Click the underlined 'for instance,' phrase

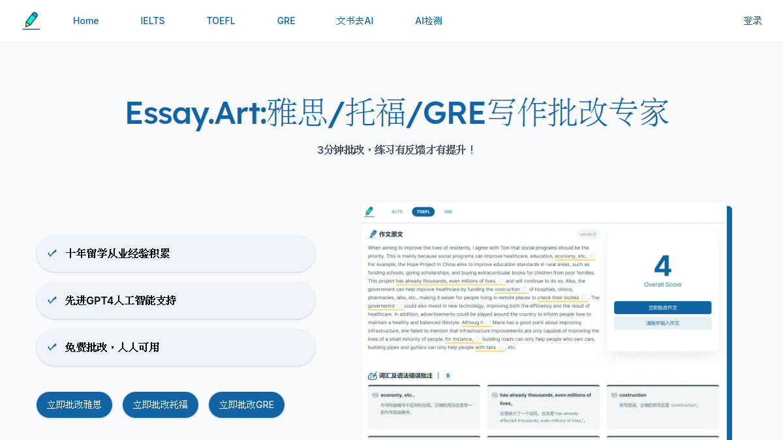point(459,340)
